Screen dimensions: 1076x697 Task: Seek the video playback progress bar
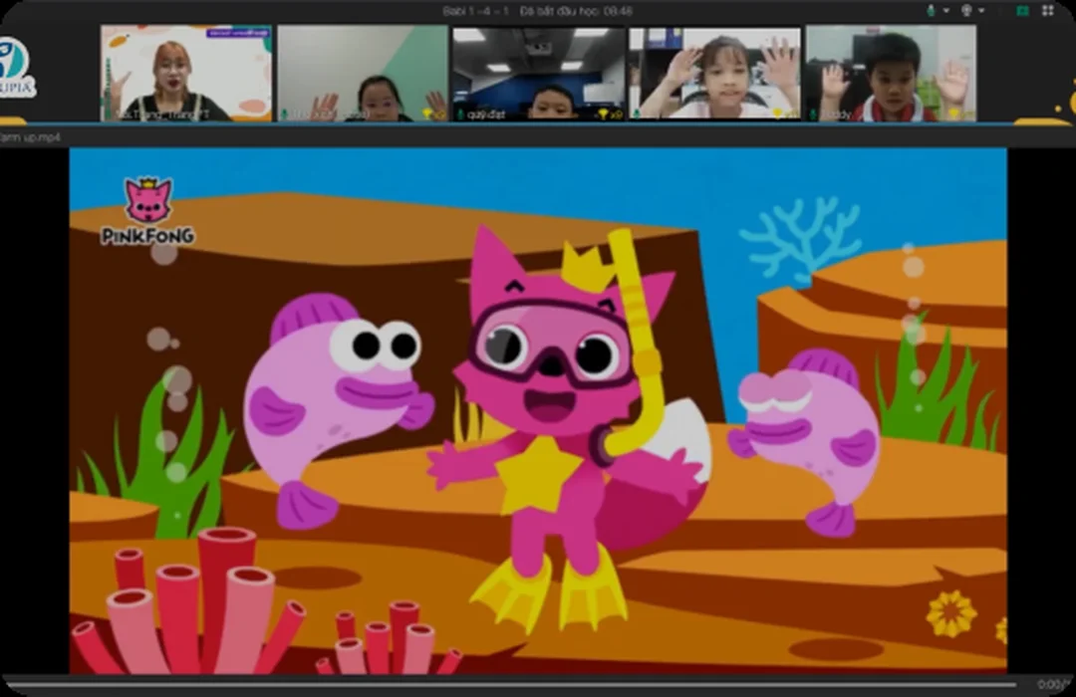tap(509, 684)
